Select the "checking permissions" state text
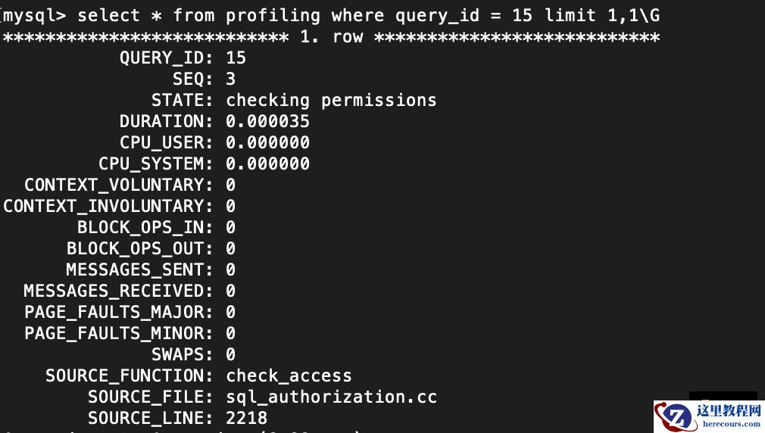The width and height of the screenshot is (765, 433). [x=331, y=100]
